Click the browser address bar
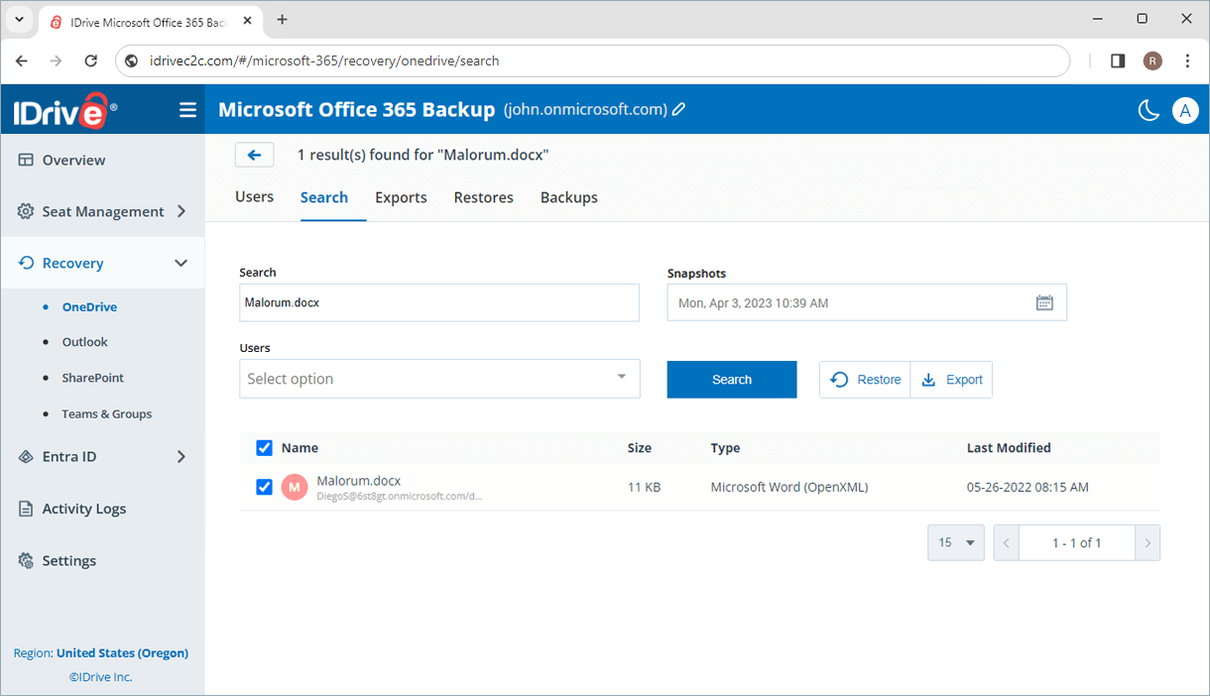1210x696 pixels. [x=593, y=60]
